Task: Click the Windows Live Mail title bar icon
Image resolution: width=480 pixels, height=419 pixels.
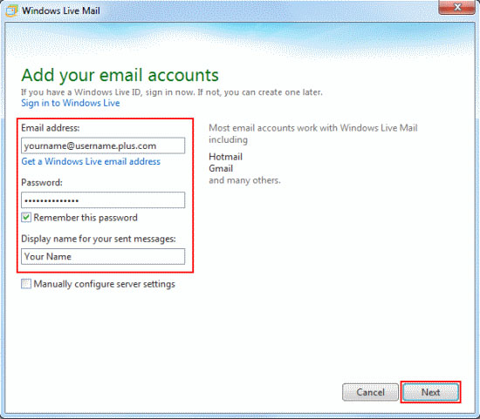Action: pos(11,10)
